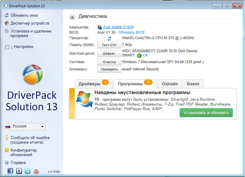
Task: Click the v13 R380 version label
Action: pyautogui.click(x=54, y=172)
